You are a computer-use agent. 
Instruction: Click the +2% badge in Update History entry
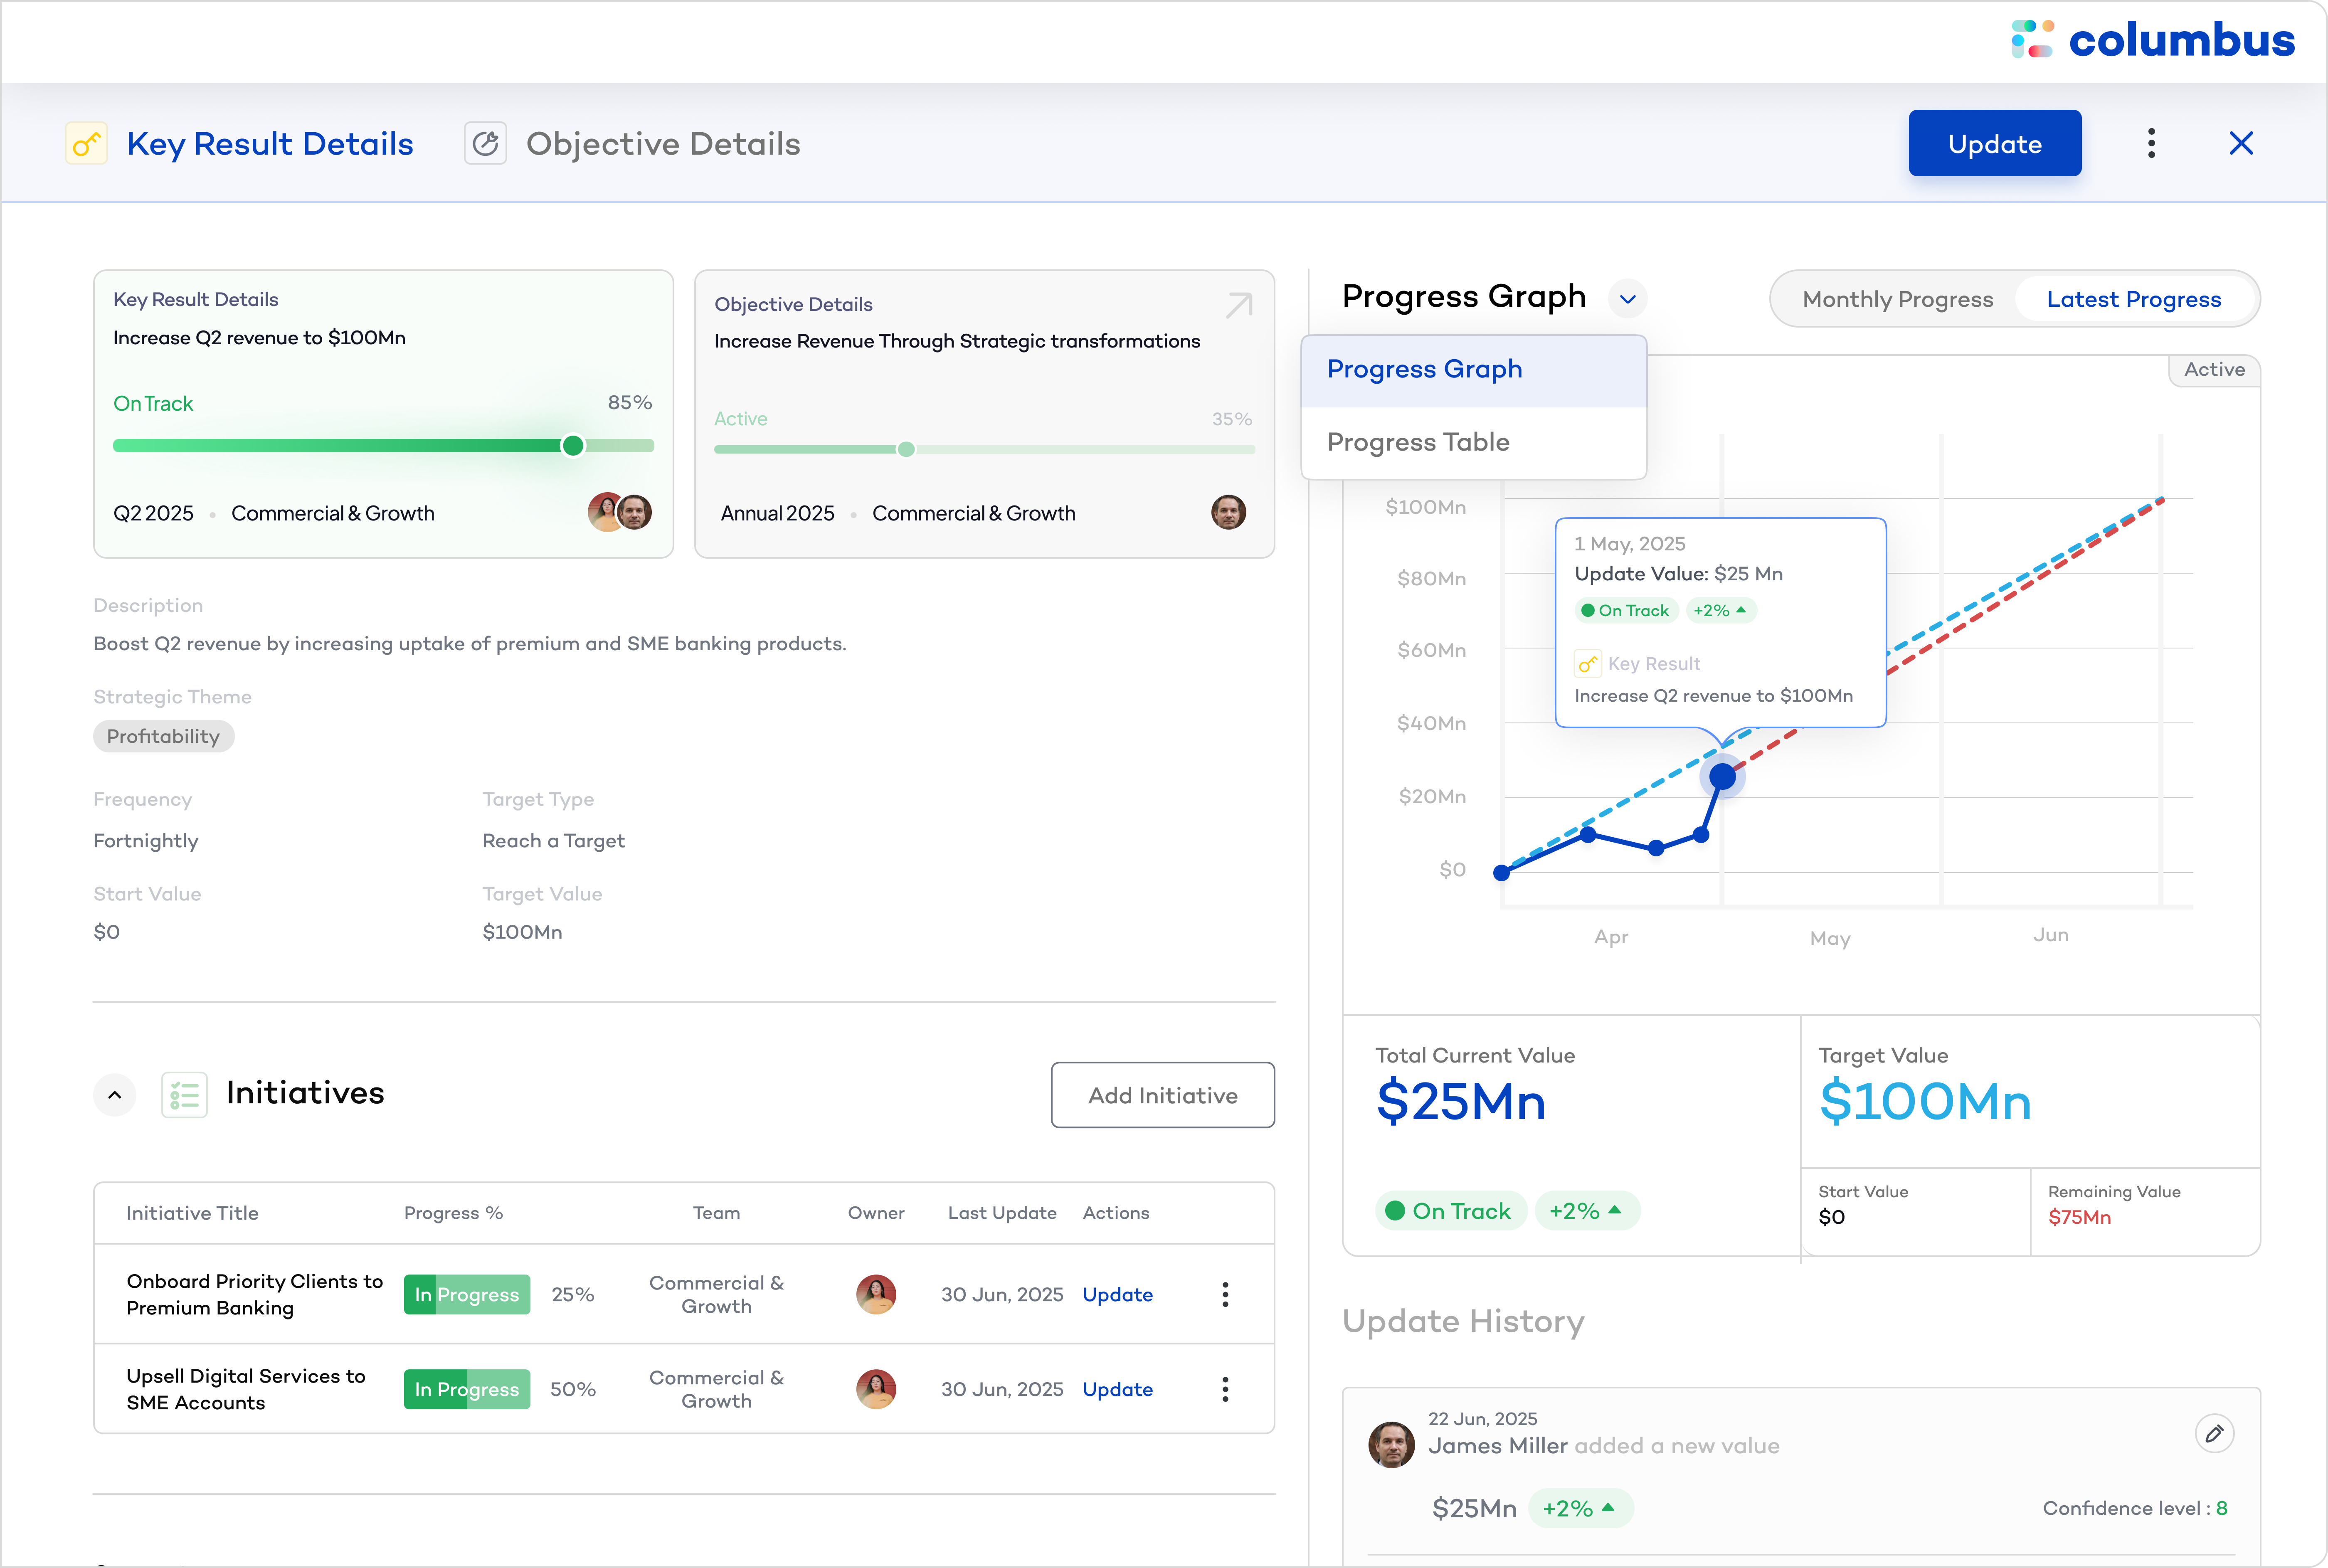pyautogui.click(x=1580, y=1508)
